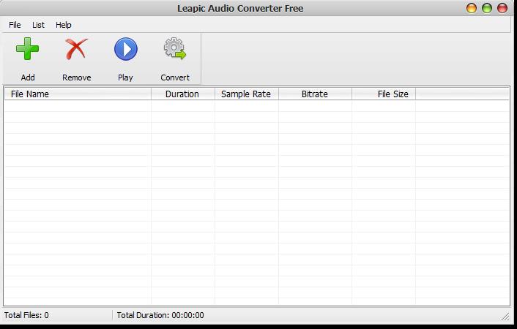The image size is (517, 329).
Task: Click the Total Duration status bar section
Action: coord(160,316)
